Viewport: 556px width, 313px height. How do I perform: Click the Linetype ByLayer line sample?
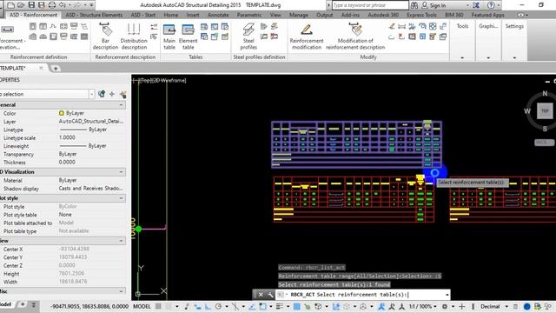click(73, 130)
